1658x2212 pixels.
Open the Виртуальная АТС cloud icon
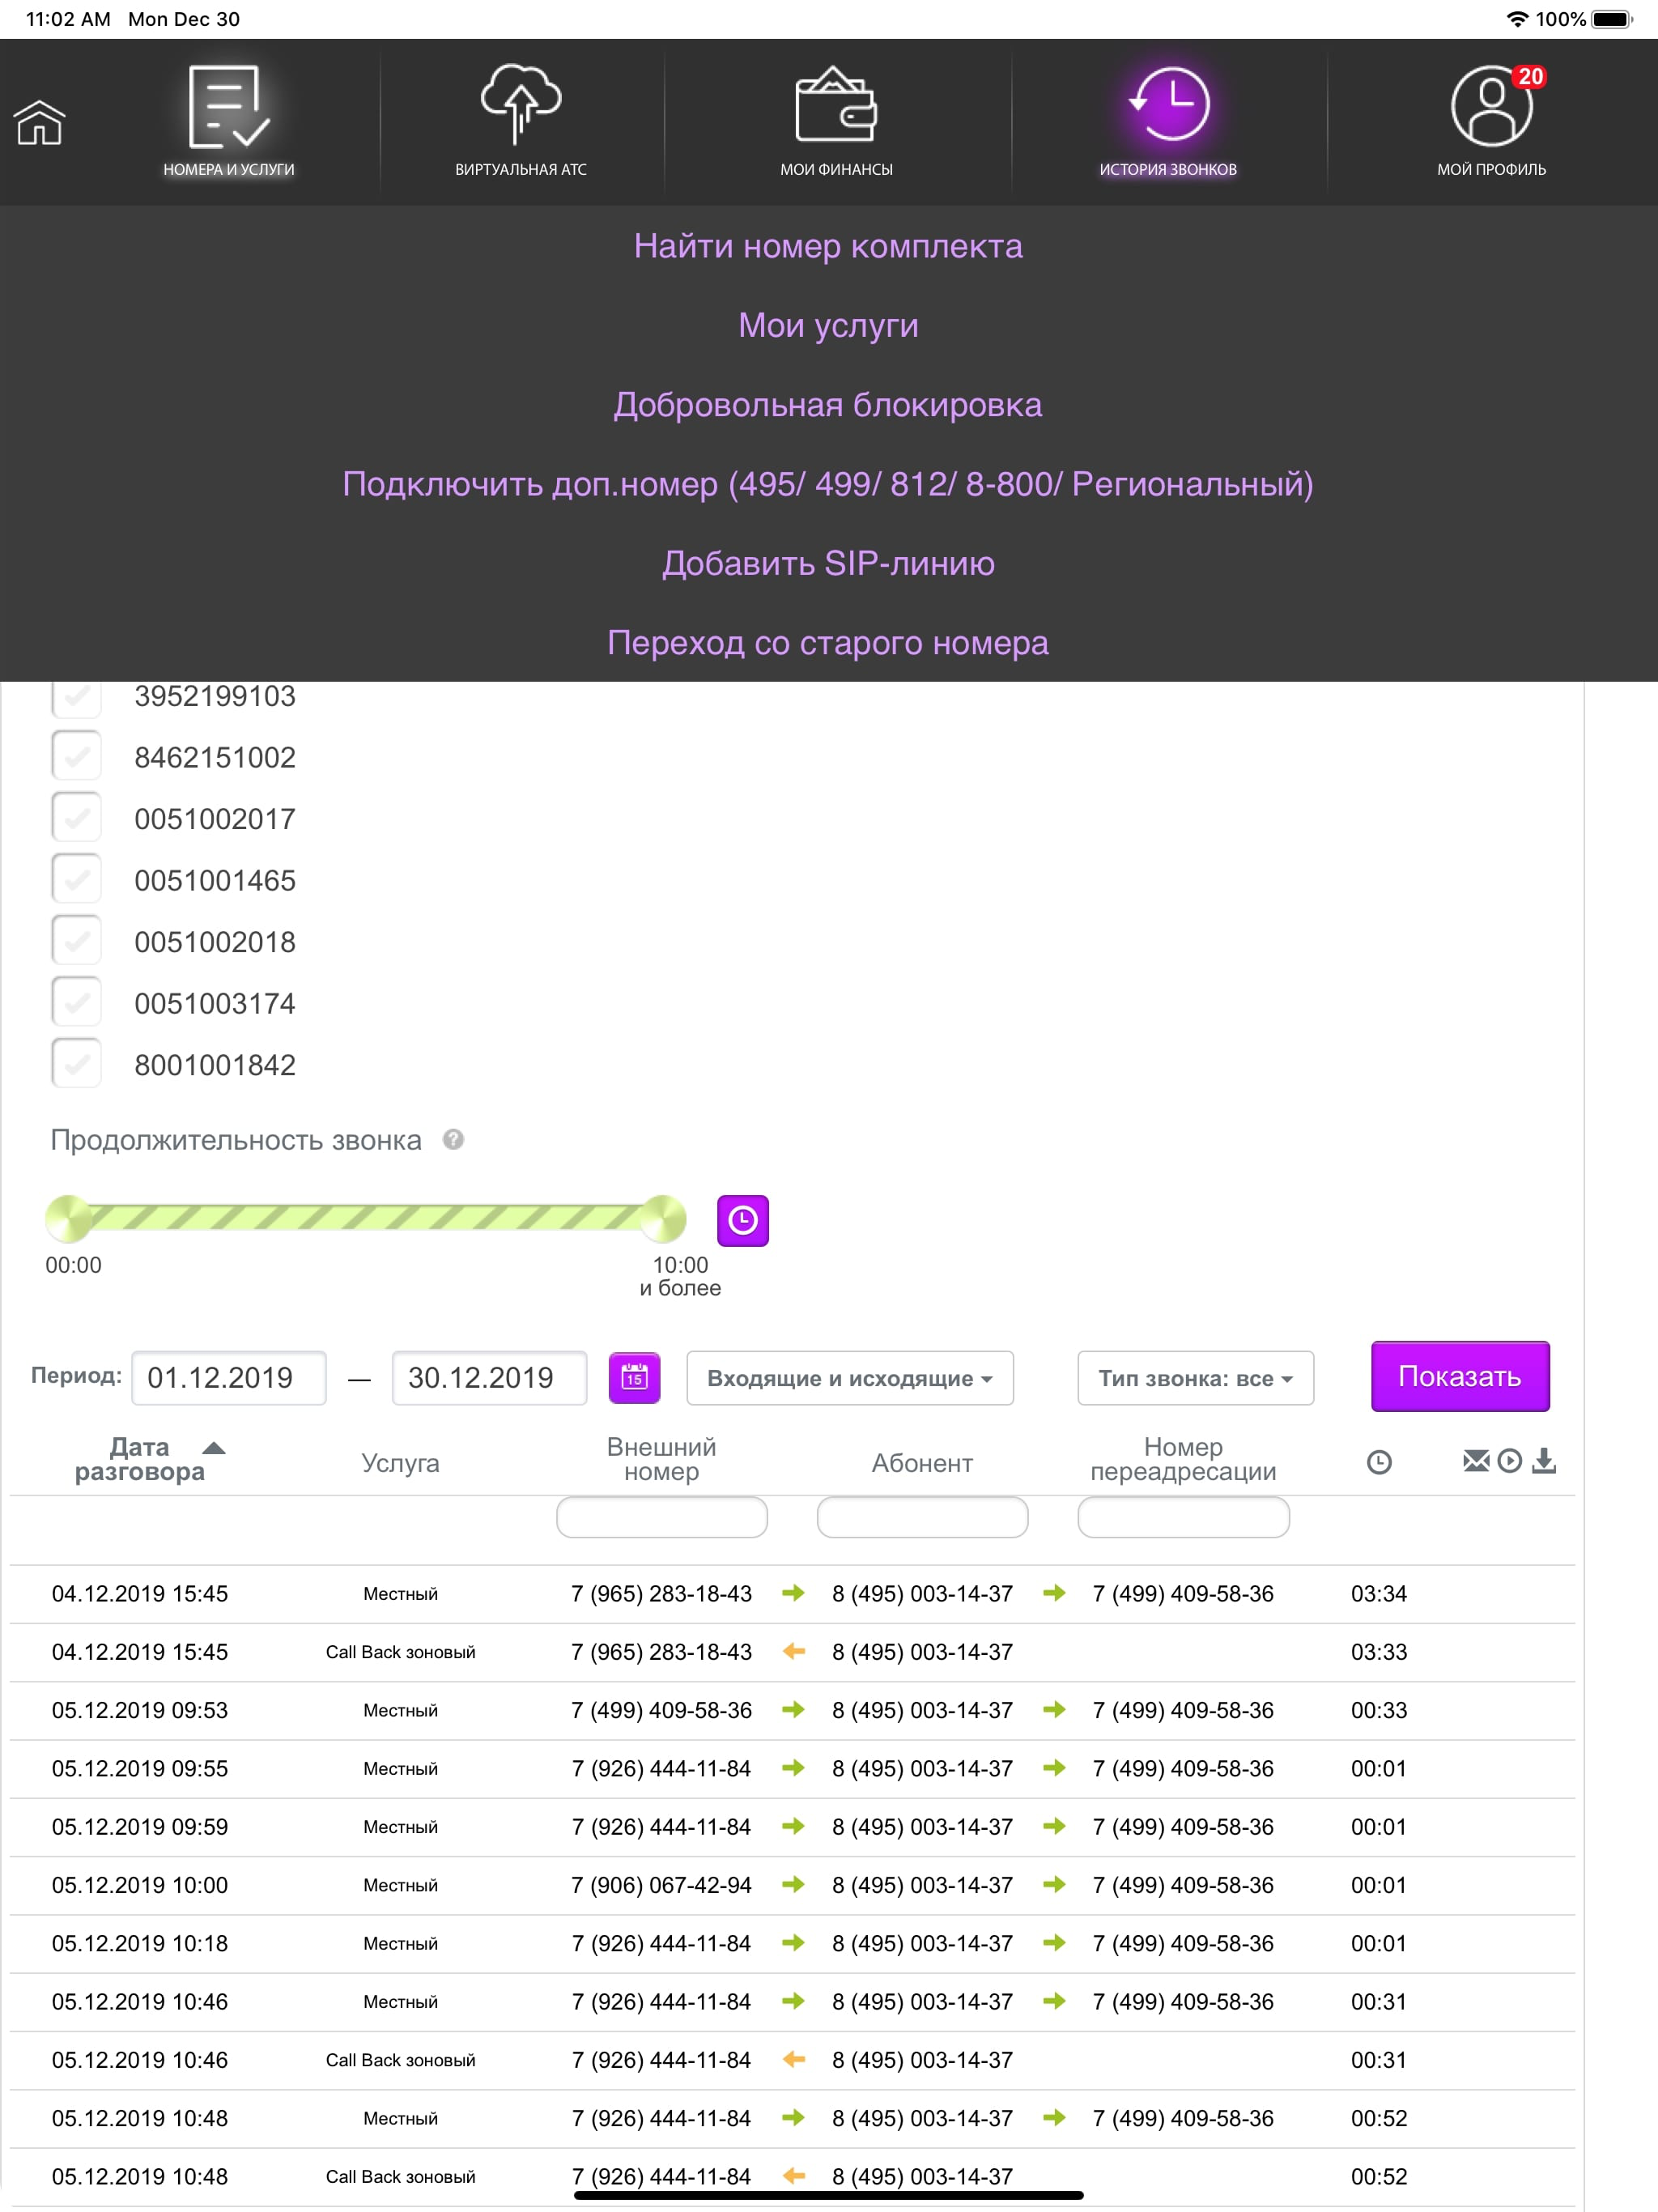tap(520, 104)
